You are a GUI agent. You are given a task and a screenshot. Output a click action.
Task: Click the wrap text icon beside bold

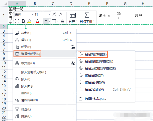(17, 21)
